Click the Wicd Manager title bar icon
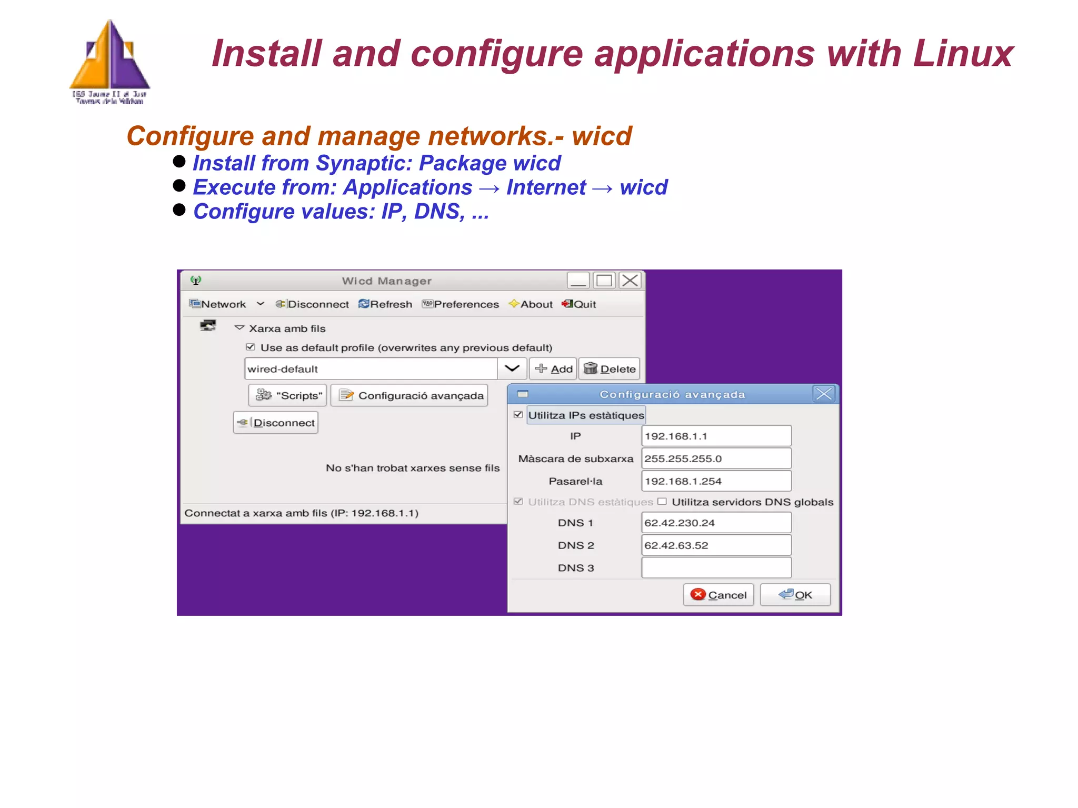The width and height of the screenshot is (1078, 808). pos(196,281)
